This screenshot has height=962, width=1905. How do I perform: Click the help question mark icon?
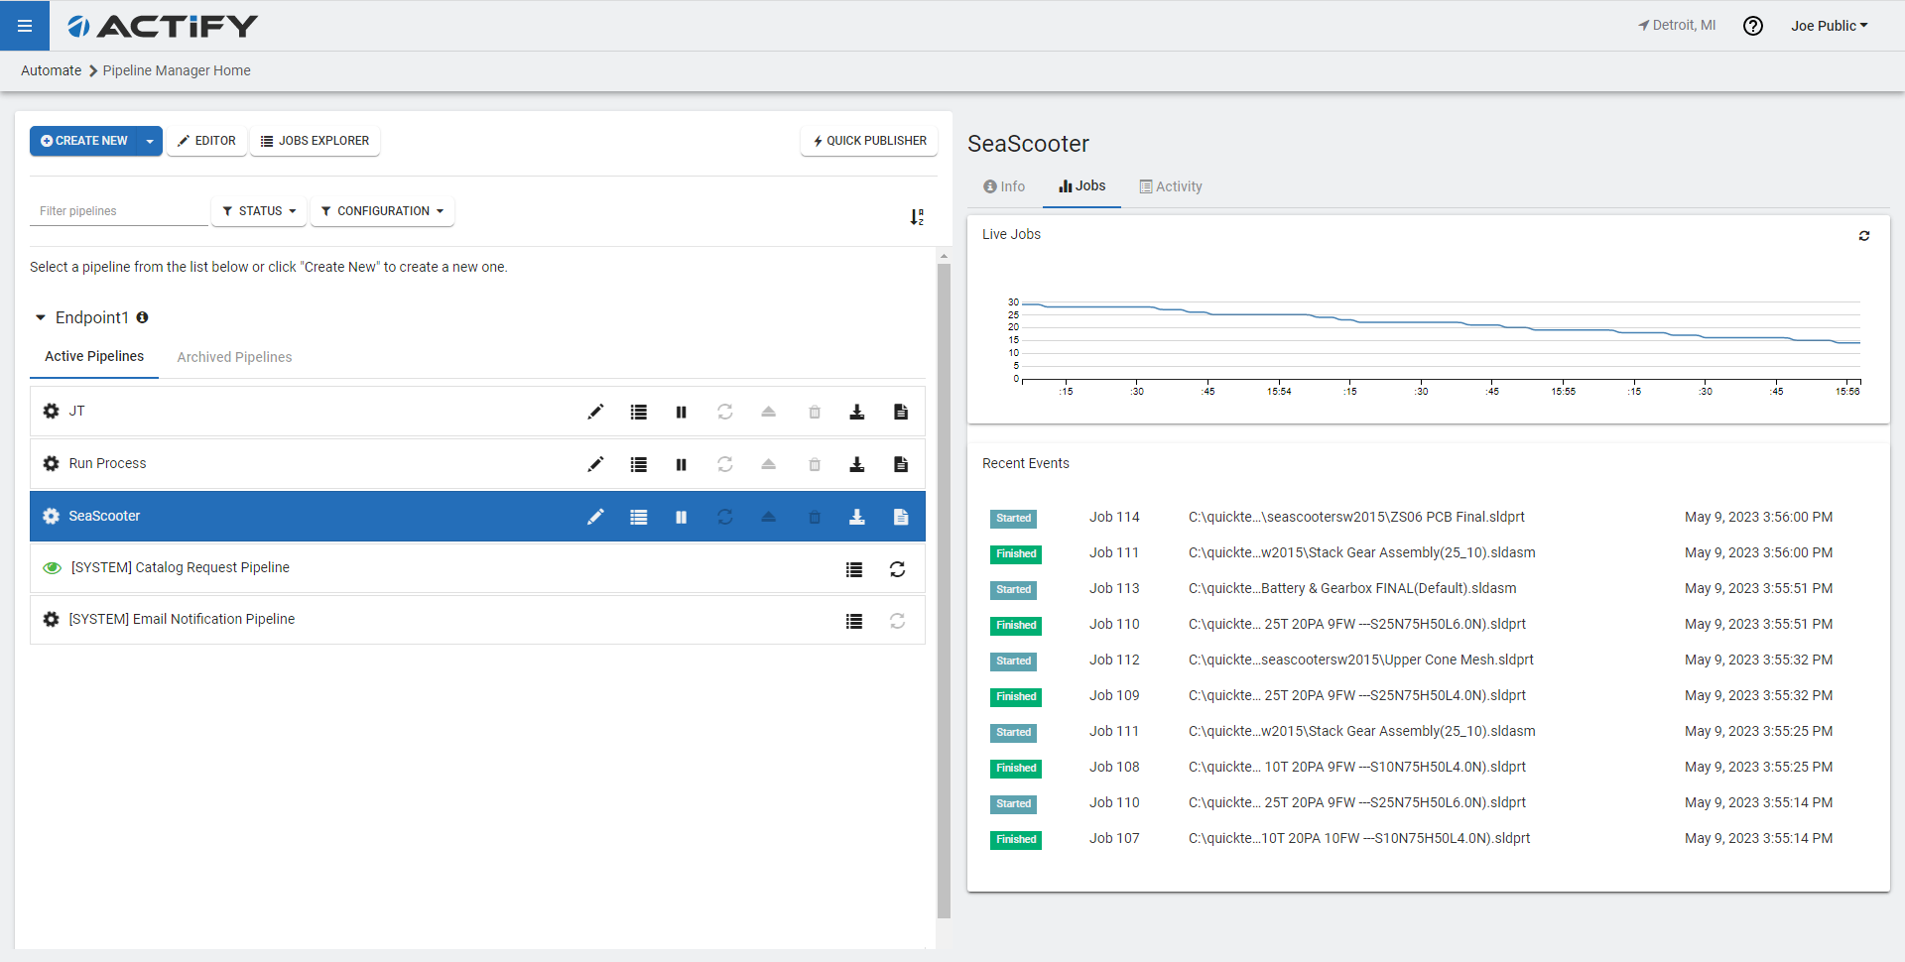[x=1752, y=26]
